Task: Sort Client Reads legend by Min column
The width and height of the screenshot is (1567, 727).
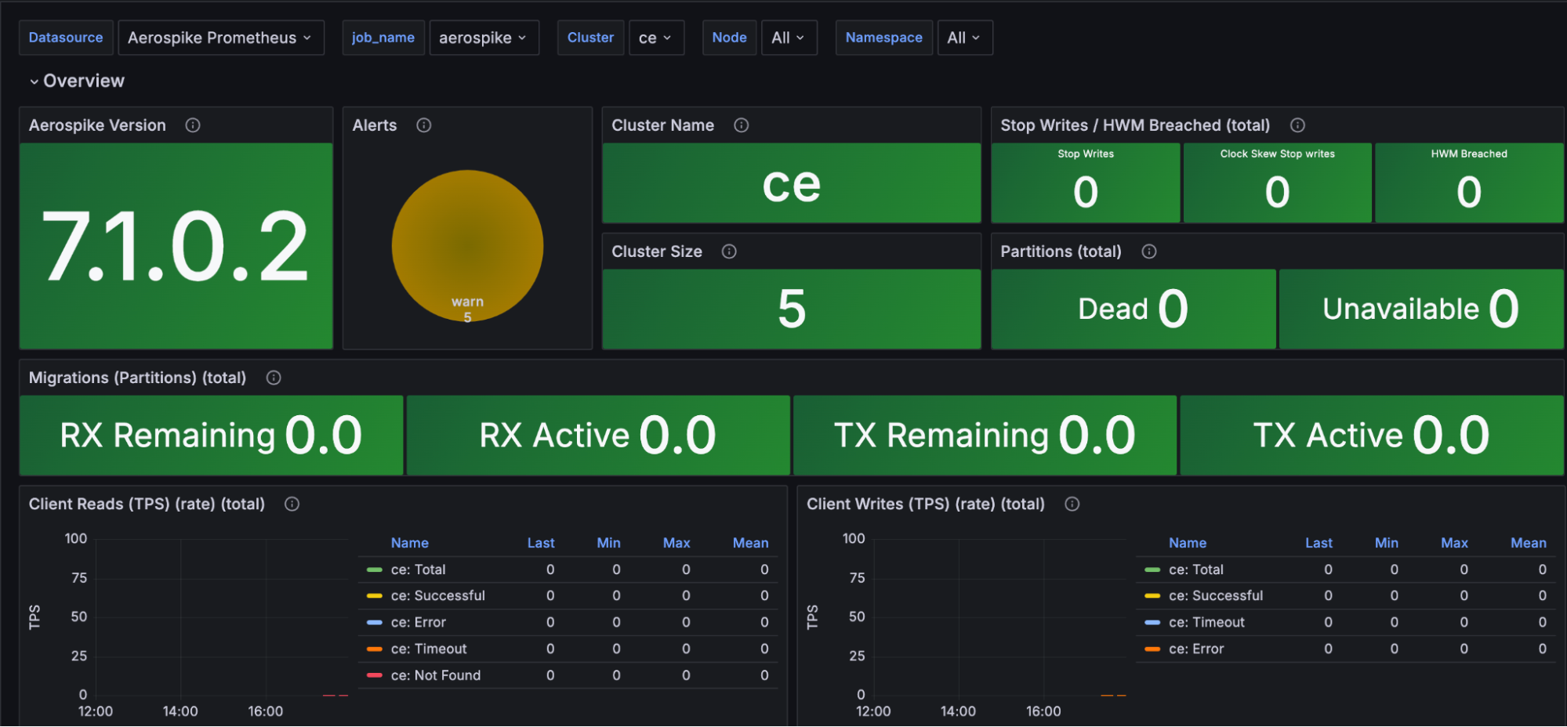Action: click(608, 543)
